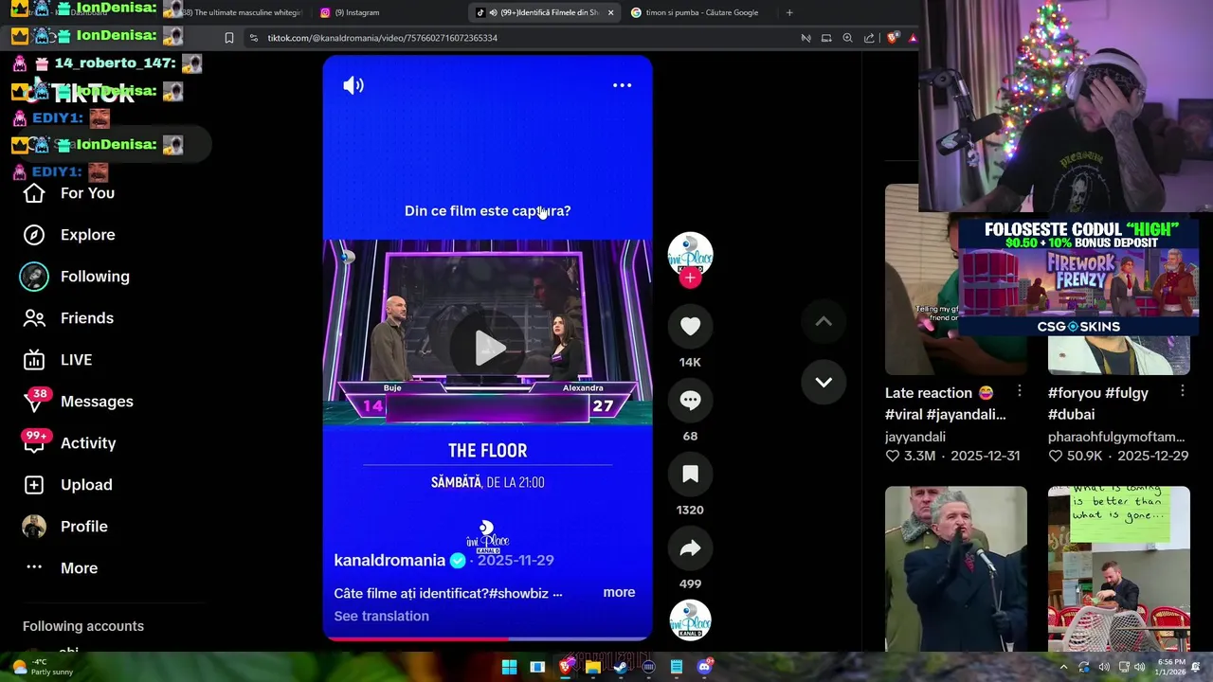
Task: Go to the previous video with up arrow
Action: click(824, 322)
